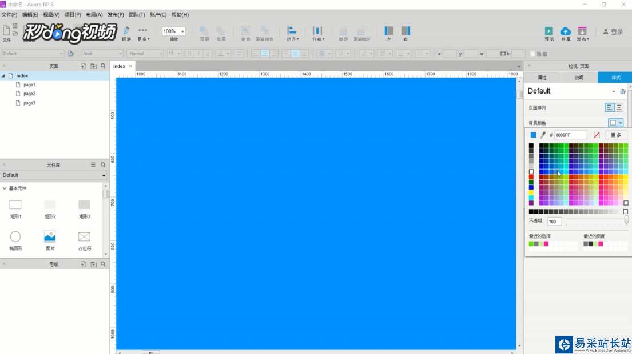Open the View (视图) menu
The image size is (632, 354).
51,14
